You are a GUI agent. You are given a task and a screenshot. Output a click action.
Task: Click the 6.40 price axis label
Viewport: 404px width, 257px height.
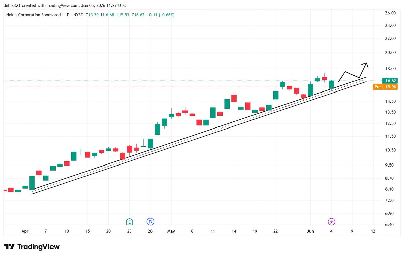tap(390, 225)
